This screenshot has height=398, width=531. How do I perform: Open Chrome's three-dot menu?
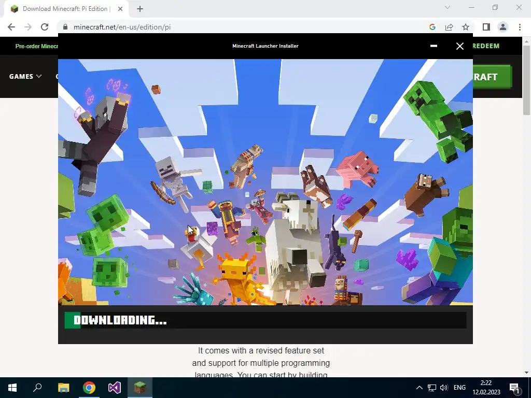click(x=520, y=27)
